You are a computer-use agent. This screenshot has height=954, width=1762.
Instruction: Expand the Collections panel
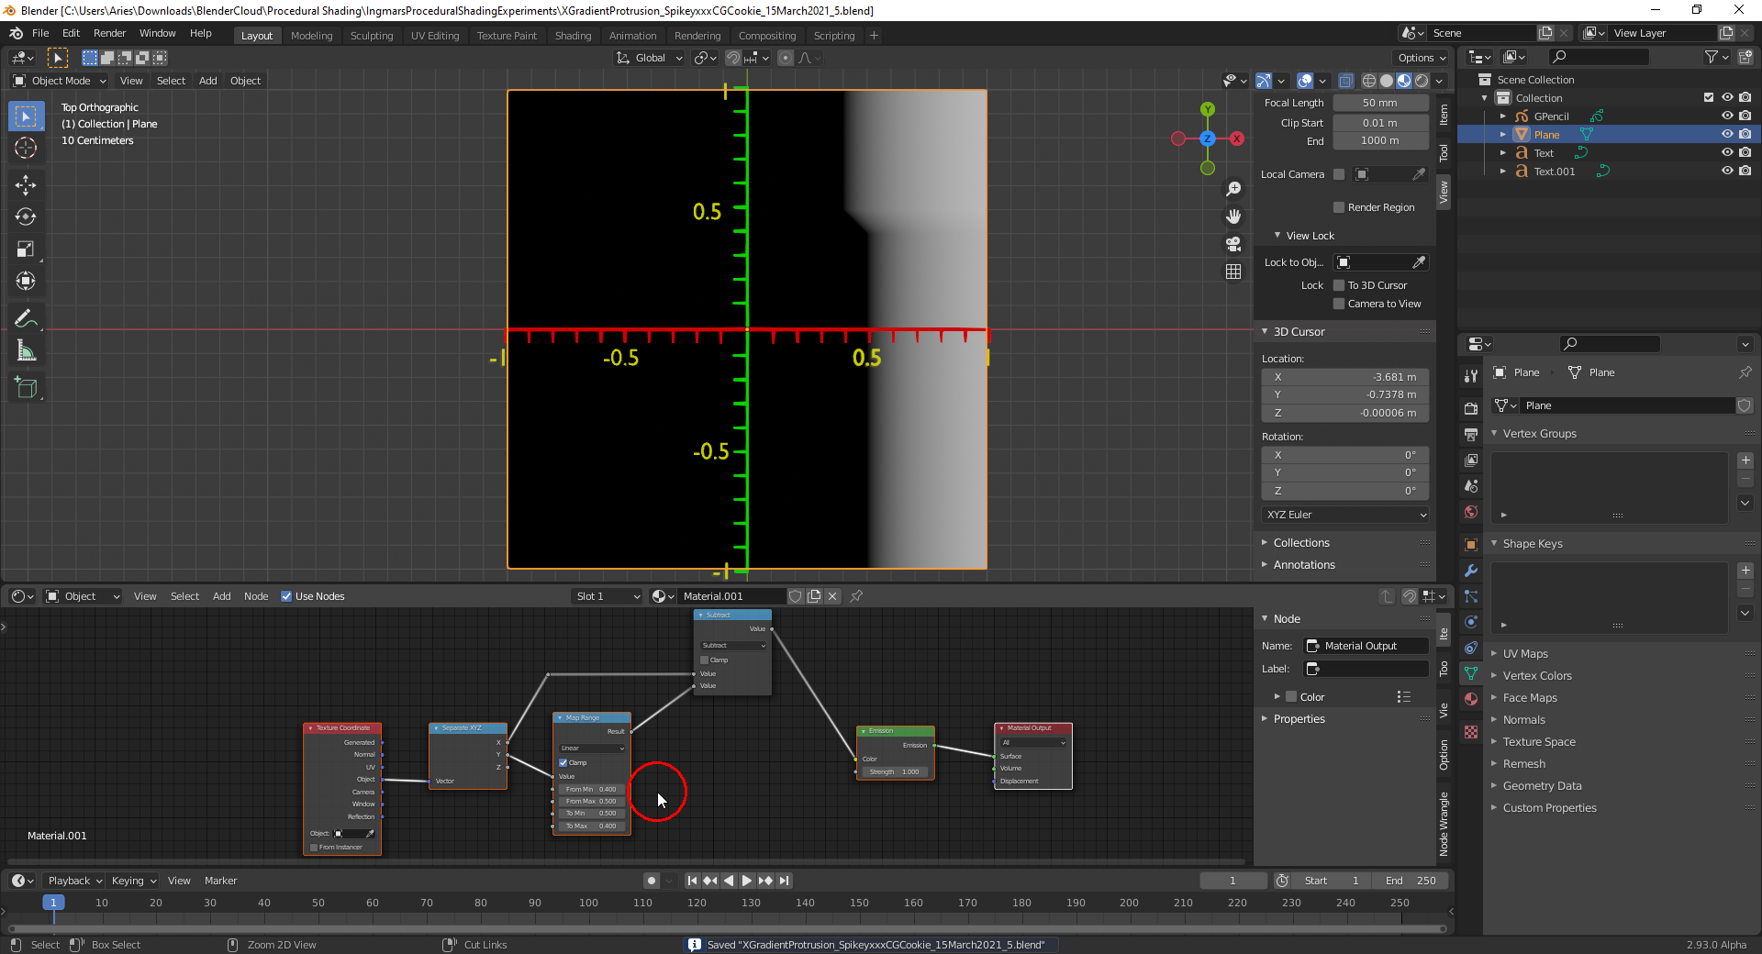[x=1301, y=543]
